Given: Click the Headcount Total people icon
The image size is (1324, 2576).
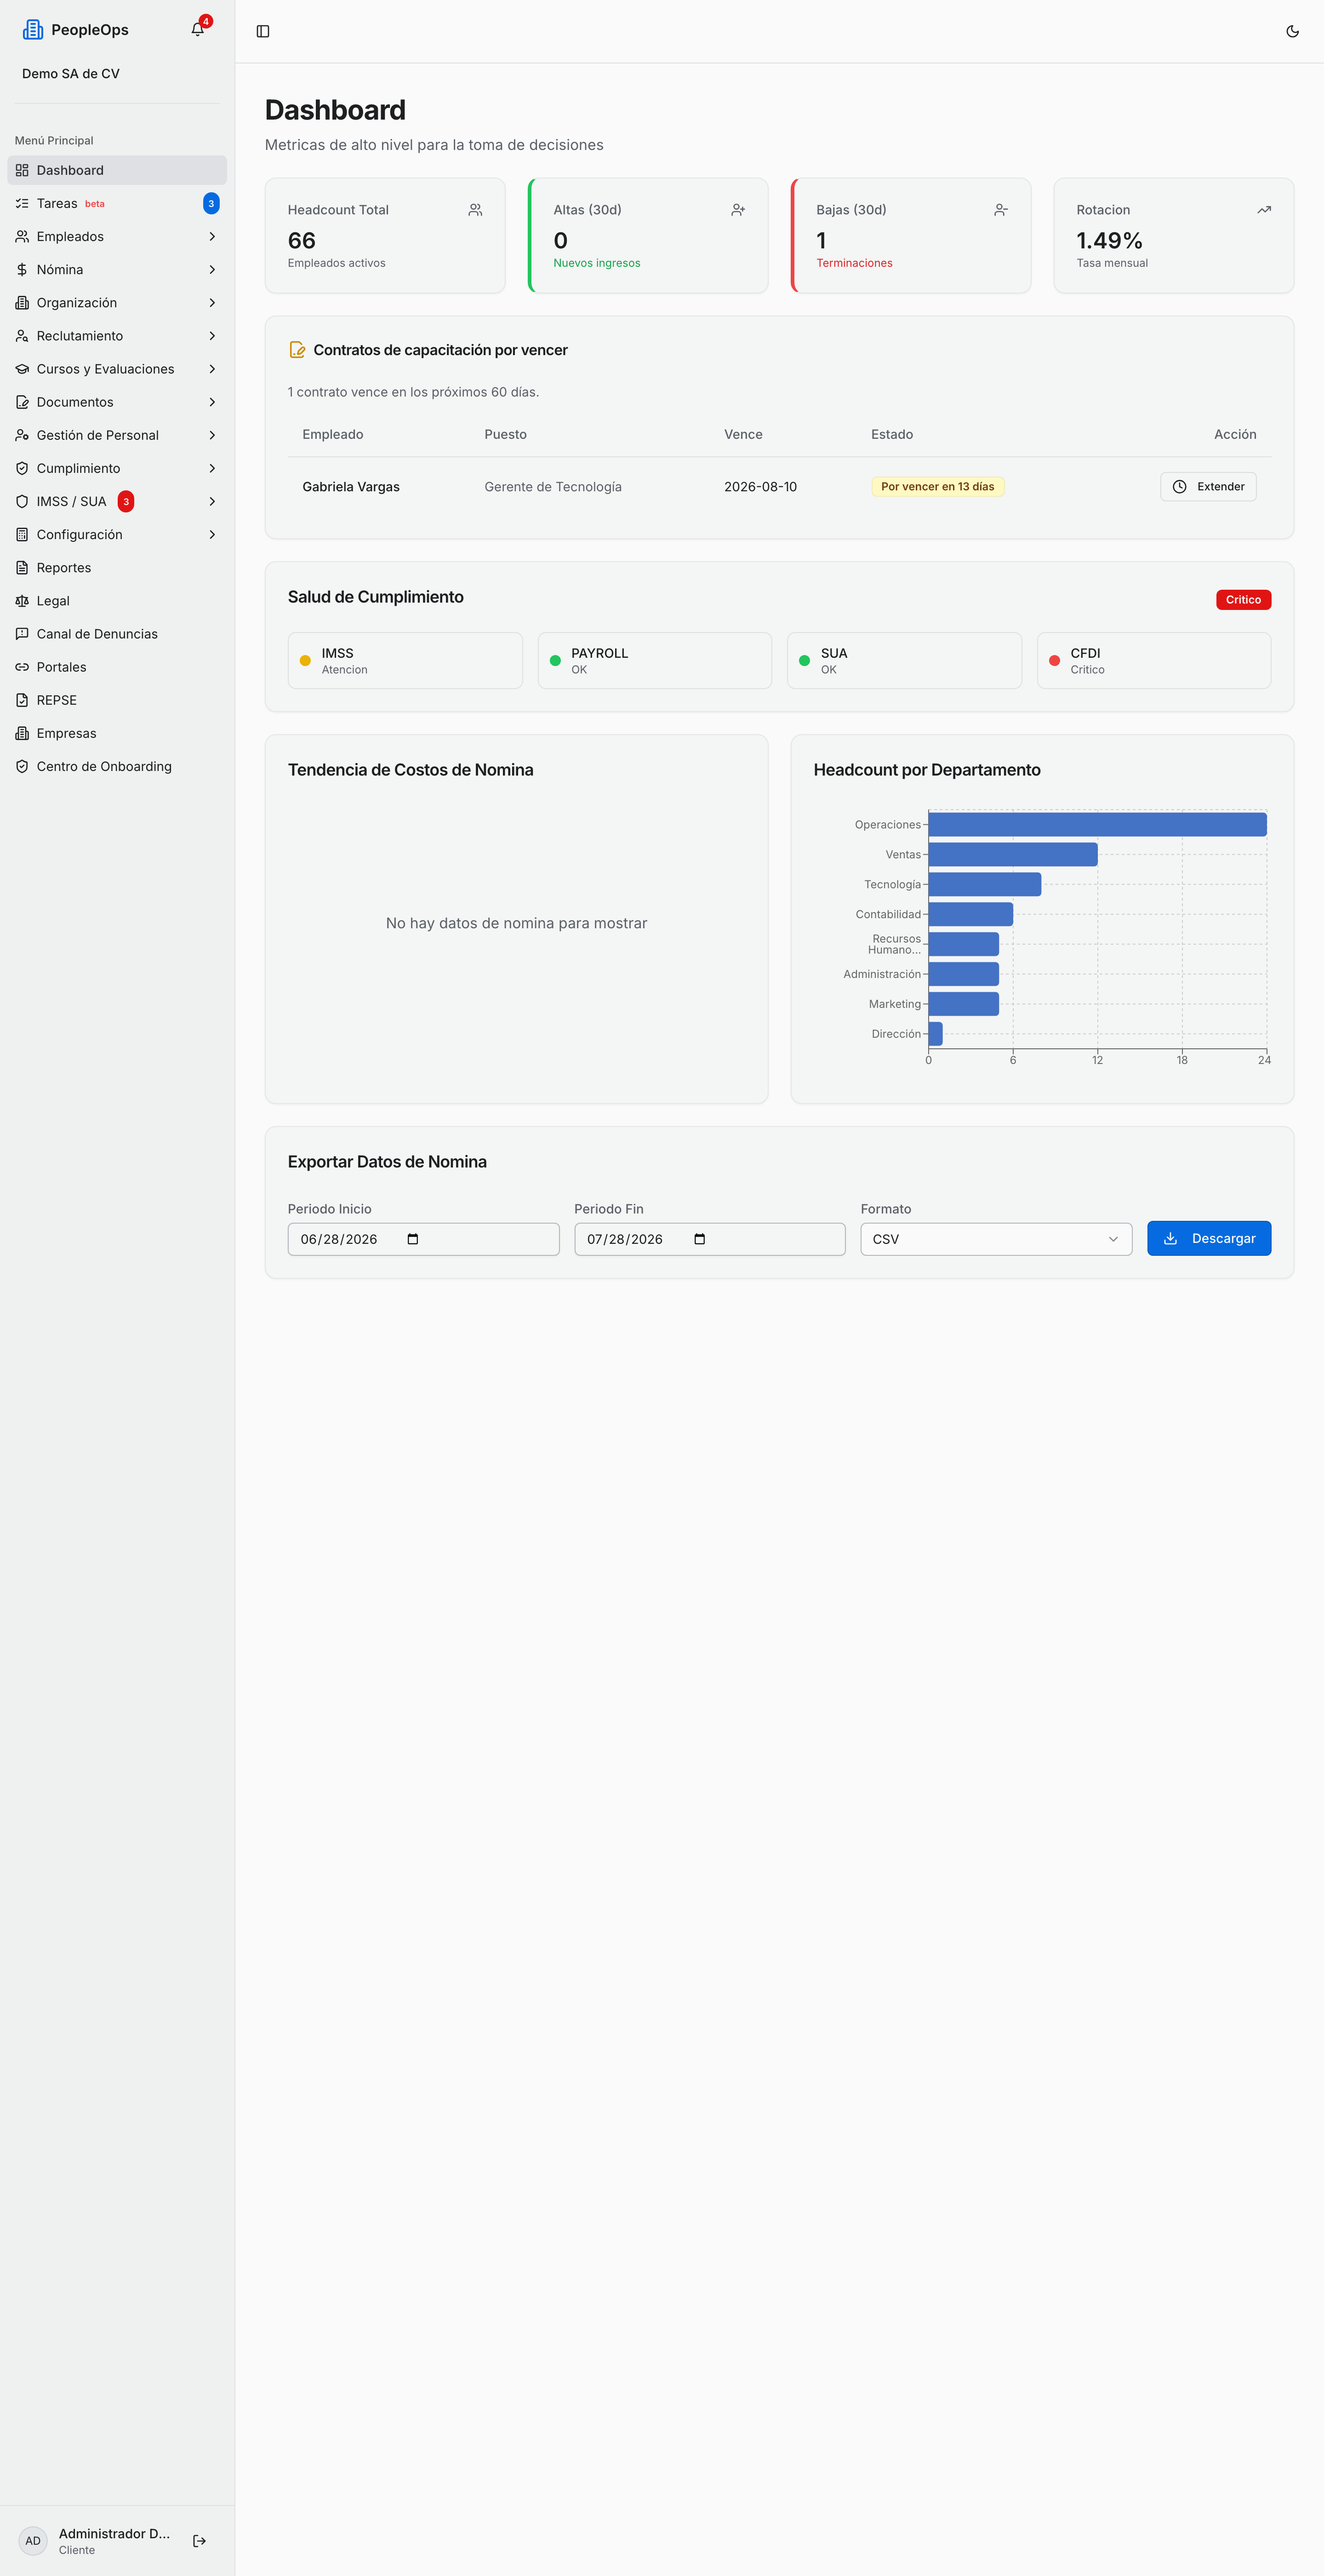Looking at the screenshot, I should coord(476,210).
